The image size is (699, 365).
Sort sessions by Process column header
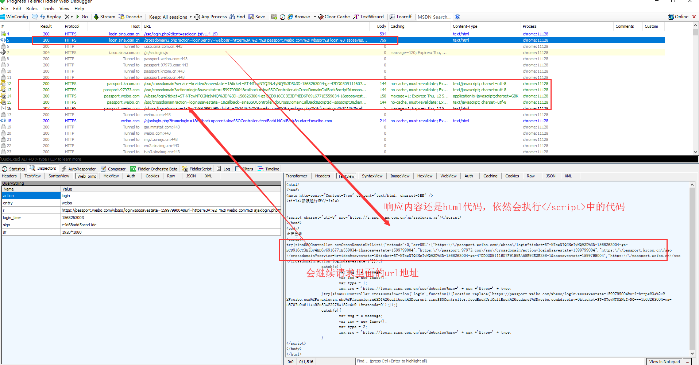pyautogui.click(x=567, y=26)
